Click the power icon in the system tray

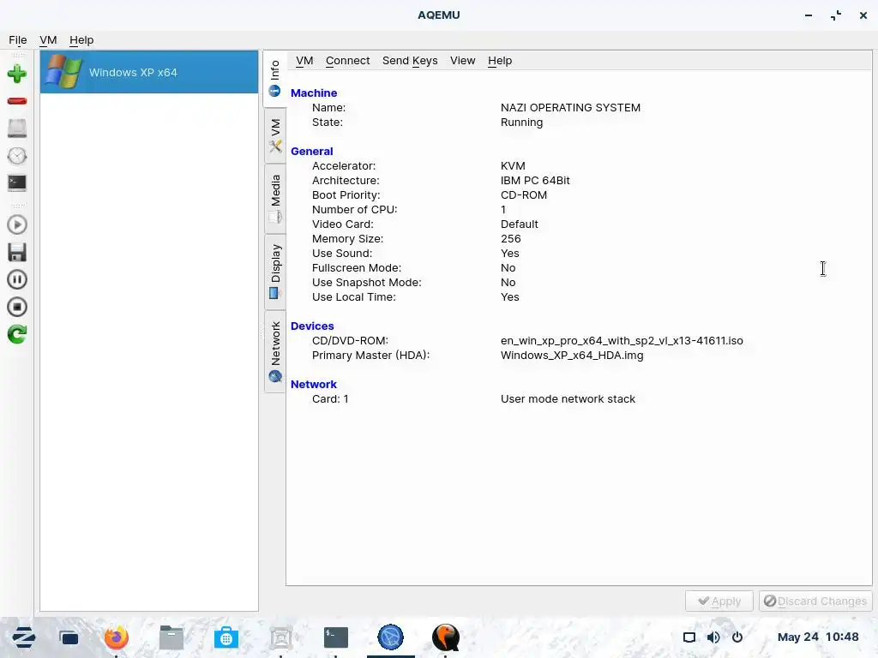[737, 637]
